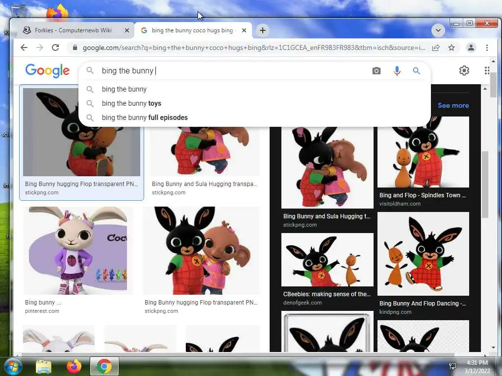
Task: Click the padlock site info icon
Action: pos(75,47)
